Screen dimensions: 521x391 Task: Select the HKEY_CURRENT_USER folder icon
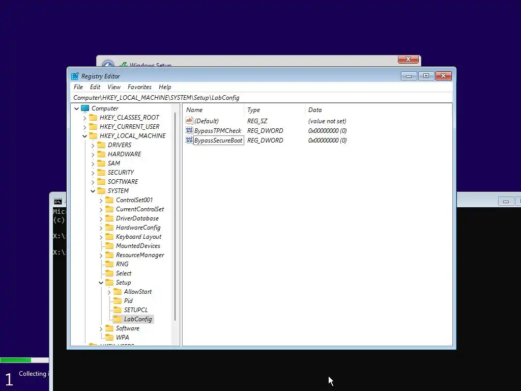pyautogui.click(x=93, y=127)
